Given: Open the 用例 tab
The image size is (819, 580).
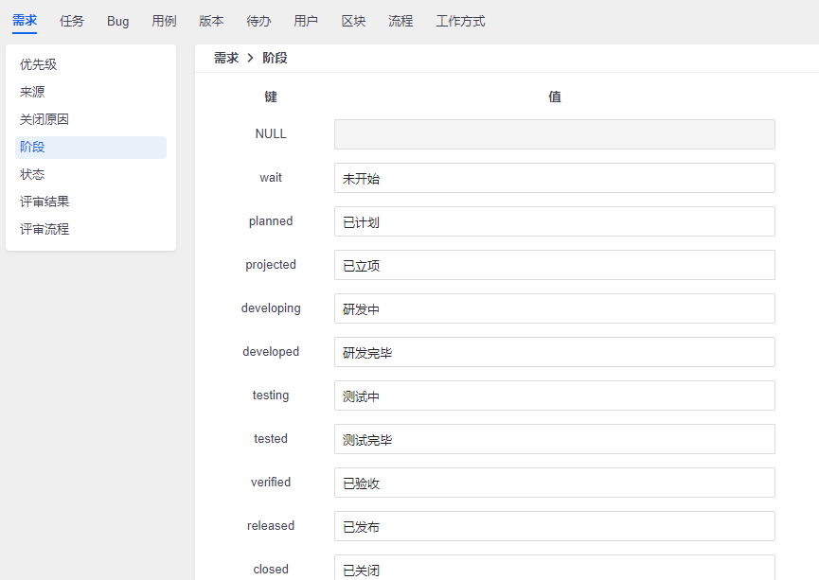Looking at the screenshot, I should 164,21.
